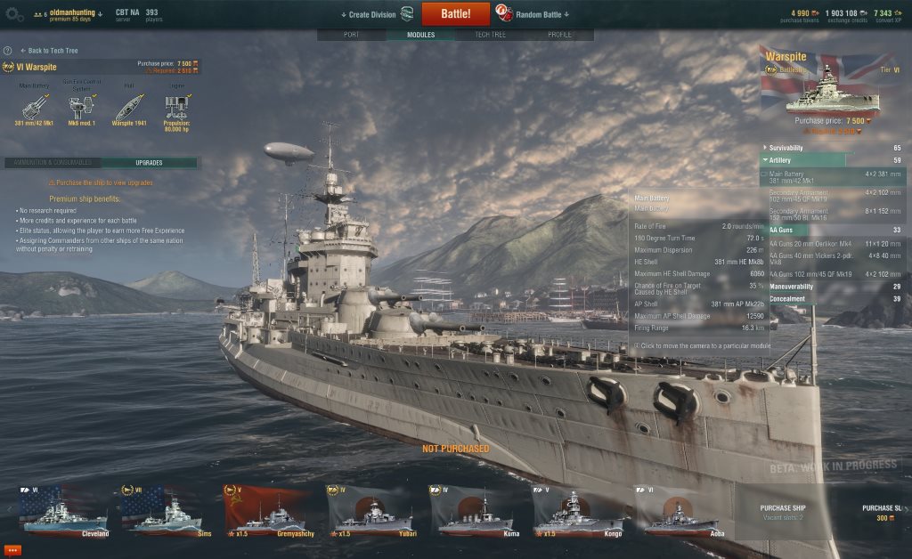Start the match with the Battle! button
Viewport: 912px width, 559px height.
click(455, 14)
